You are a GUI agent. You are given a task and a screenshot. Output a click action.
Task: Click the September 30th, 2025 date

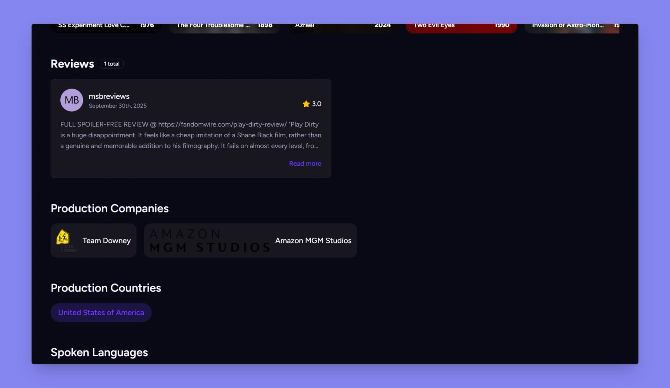(x=118, y=106)
